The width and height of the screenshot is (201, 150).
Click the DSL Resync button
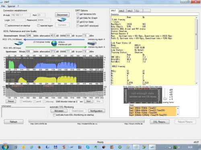point(160,122)
